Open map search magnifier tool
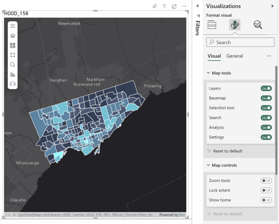Image resolution: width=279 pixels, height=224 pixels. click(x=13, y=65)
